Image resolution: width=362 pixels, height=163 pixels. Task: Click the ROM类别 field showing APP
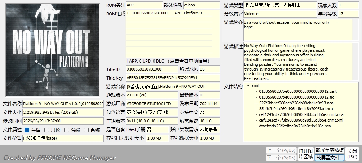point(144,5)
